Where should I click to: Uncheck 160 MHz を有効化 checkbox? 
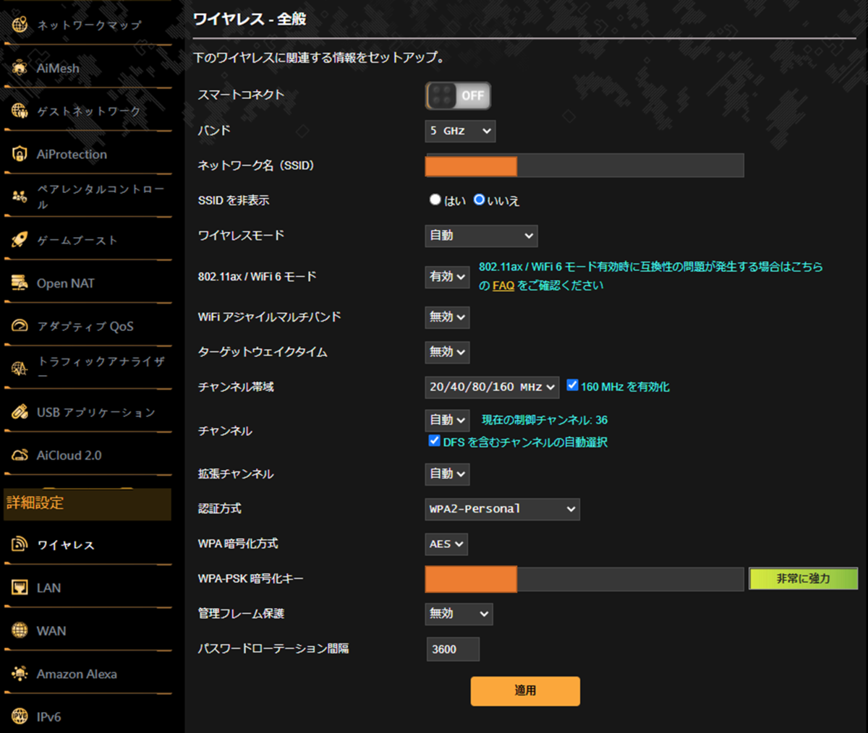572,385
